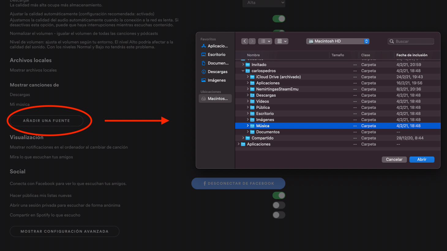Click the carlospedros home folder icon
Image resolution: width=447 pixels, height=251 pixels.
[248, 71]
